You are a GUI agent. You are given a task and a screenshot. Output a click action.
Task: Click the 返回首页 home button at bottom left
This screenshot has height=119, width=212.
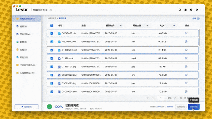tap(26, 107)
